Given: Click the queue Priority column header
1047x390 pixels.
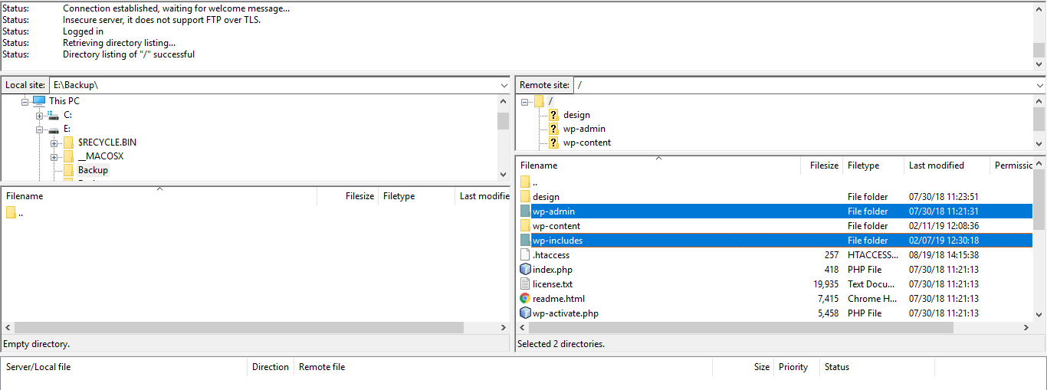Looking at the screenshot, I should [796, 367].
